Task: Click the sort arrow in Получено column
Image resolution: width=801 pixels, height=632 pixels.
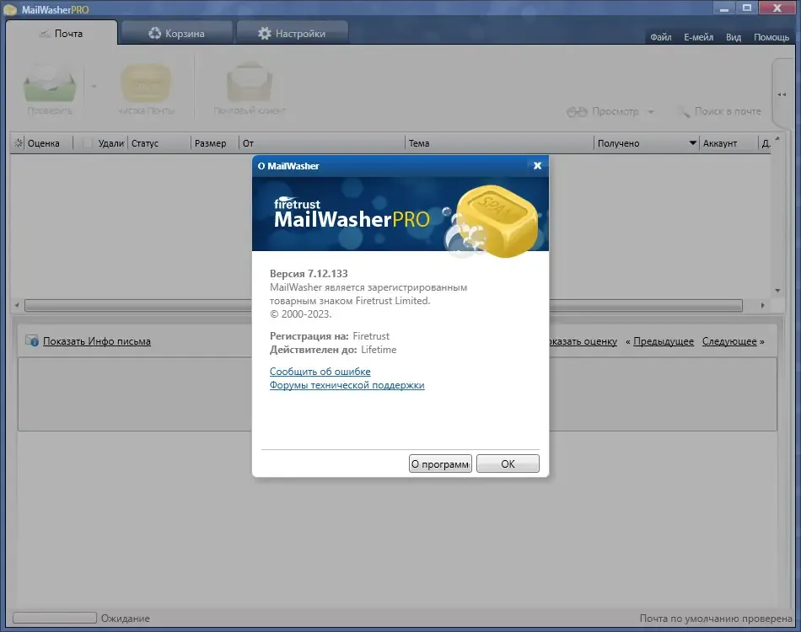Action: pyautogui.click(x=693, y=143)
